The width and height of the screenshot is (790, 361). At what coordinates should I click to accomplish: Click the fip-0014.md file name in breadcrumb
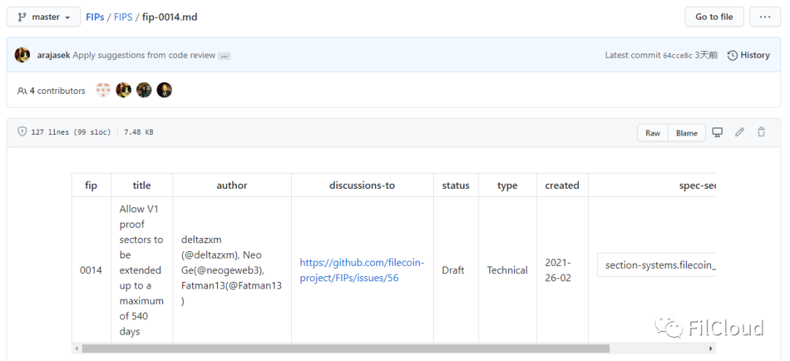[170, 17]
